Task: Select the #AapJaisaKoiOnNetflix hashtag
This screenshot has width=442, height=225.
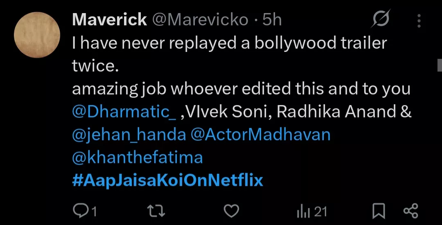Action: (x=167, y=180)
